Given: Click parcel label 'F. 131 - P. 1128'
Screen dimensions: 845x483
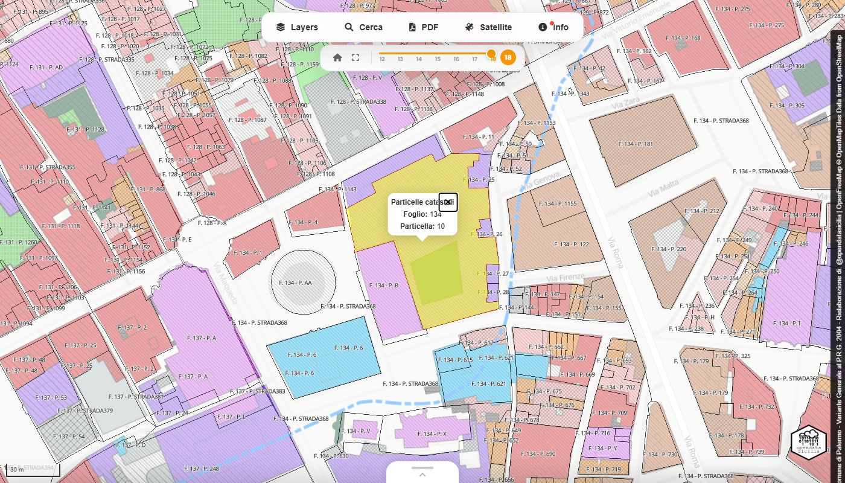Looking at the screenshot, I should pyautogui.click(x=85, y=129).
